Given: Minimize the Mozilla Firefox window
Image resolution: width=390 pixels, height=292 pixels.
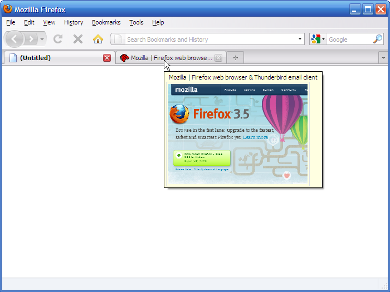Looking at the screenshot, I should click(x=355, y=9).
